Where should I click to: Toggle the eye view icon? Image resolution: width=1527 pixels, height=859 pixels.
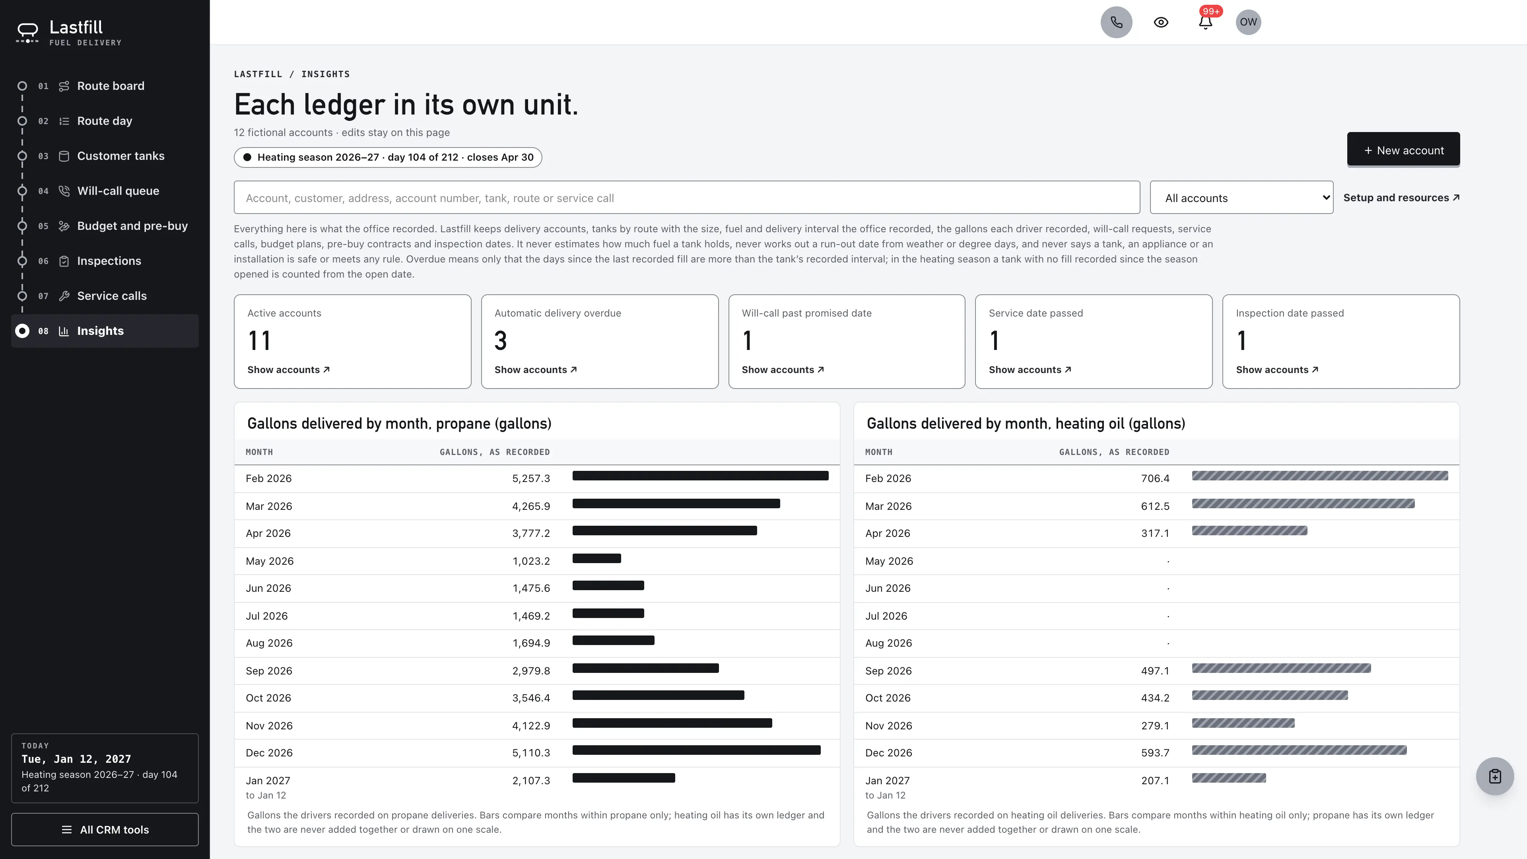(x=1161, y=23)
